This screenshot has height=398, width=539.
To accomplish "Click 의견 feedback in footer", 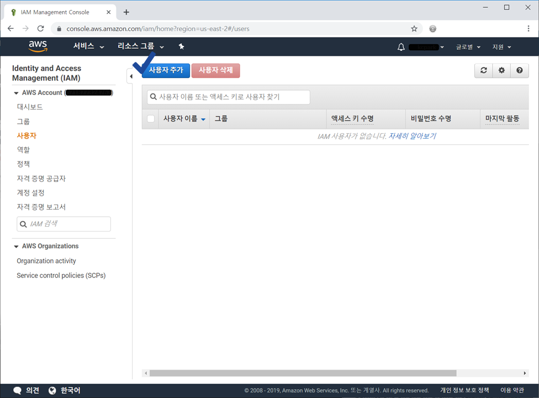I will [33, 390].
